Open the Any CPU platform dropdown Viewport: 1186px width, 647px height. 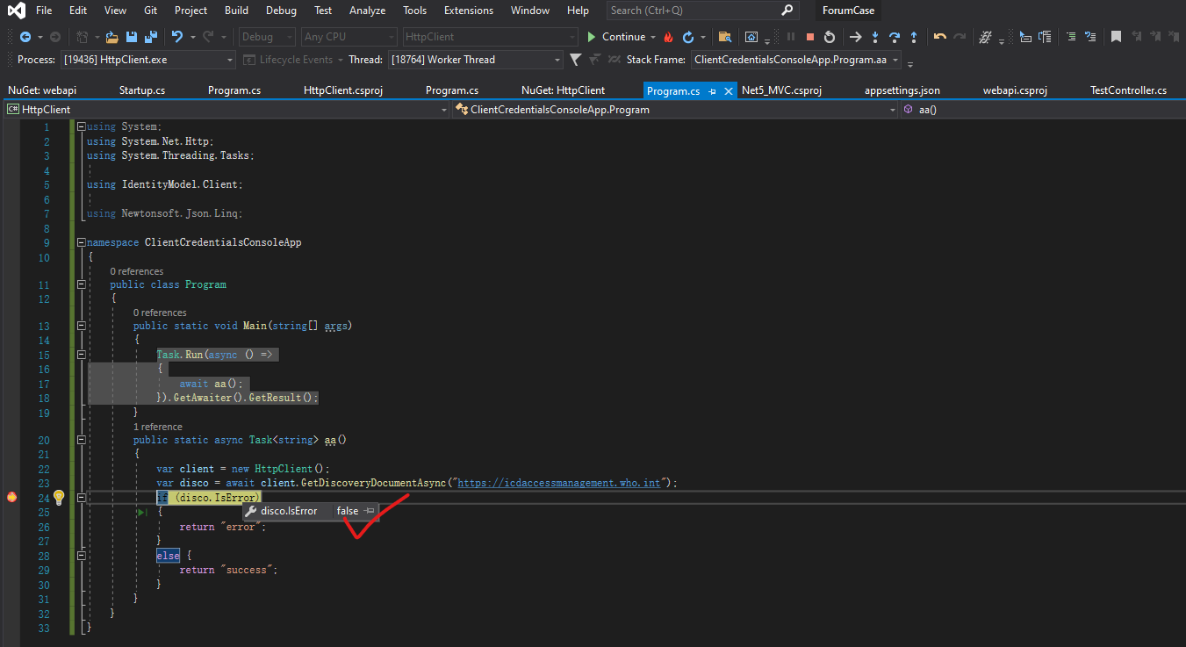click(x=349, y=37)
